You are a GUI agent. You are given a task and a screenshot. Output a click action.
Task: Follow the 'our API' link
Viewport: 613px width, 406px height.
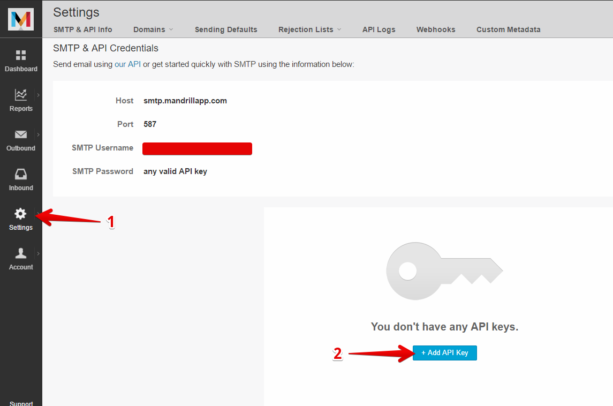[127, 64]
